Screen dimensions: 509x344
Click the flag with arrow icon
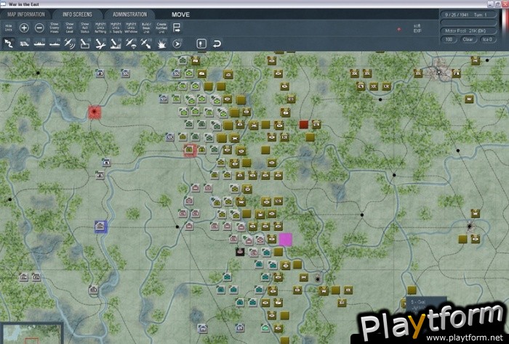(177, 28)
